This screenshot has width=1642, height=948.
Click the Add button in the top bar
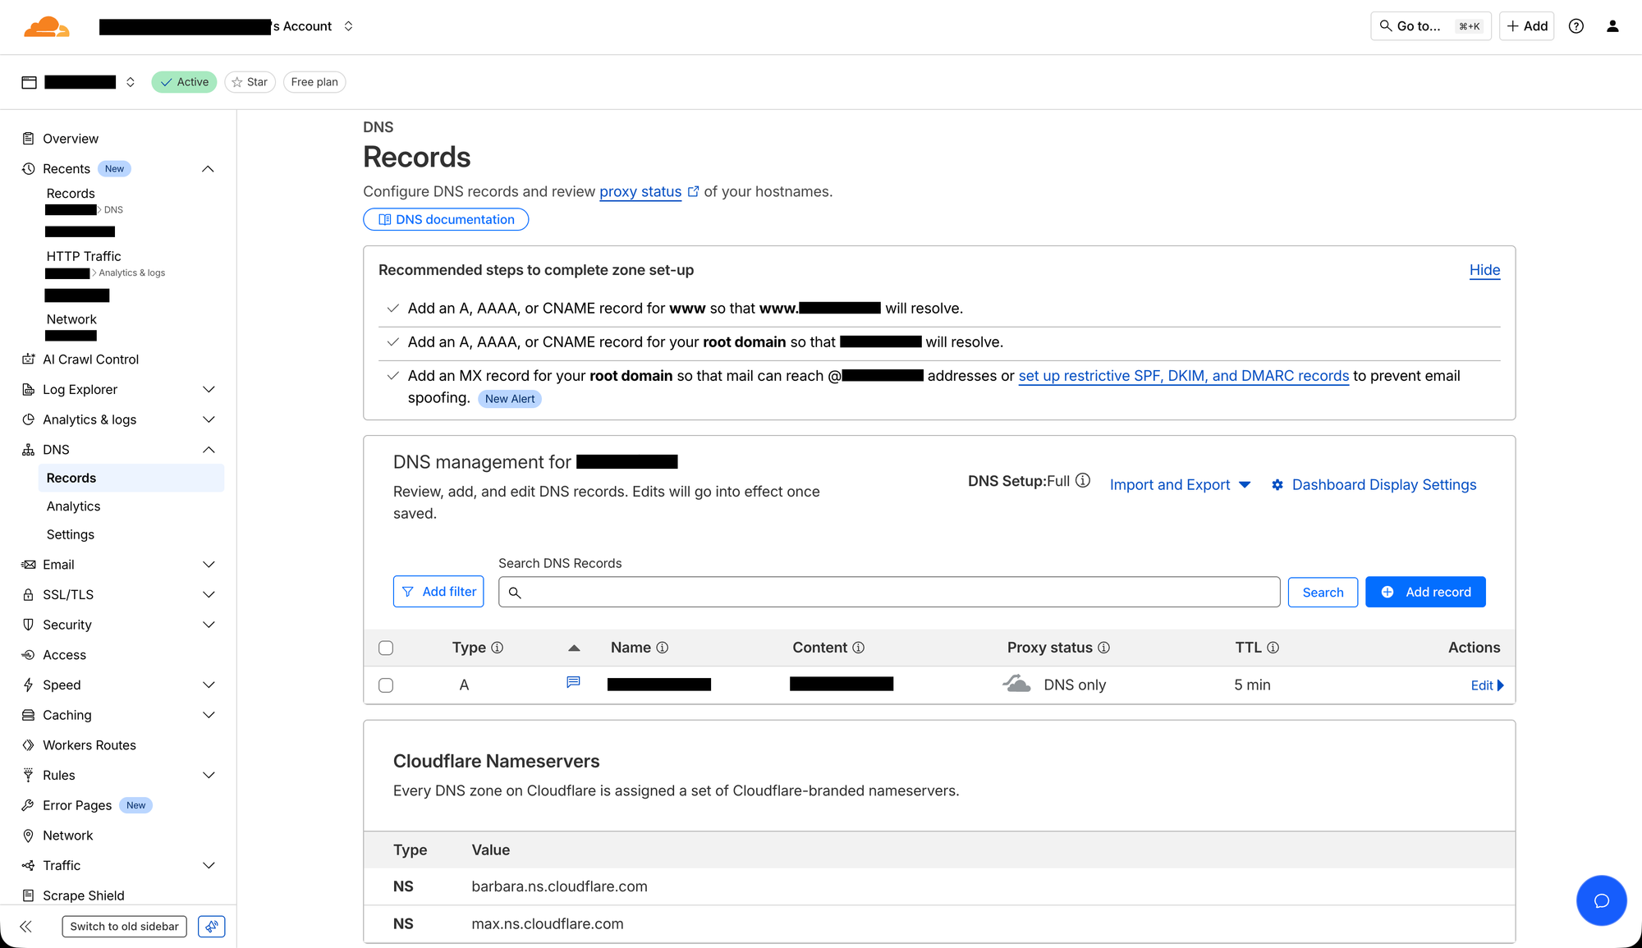pos(1526,25)
